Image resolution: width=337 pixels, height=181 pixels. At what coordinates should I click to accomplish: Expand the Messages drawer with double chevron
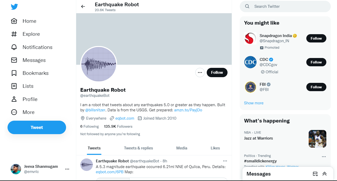325,174
